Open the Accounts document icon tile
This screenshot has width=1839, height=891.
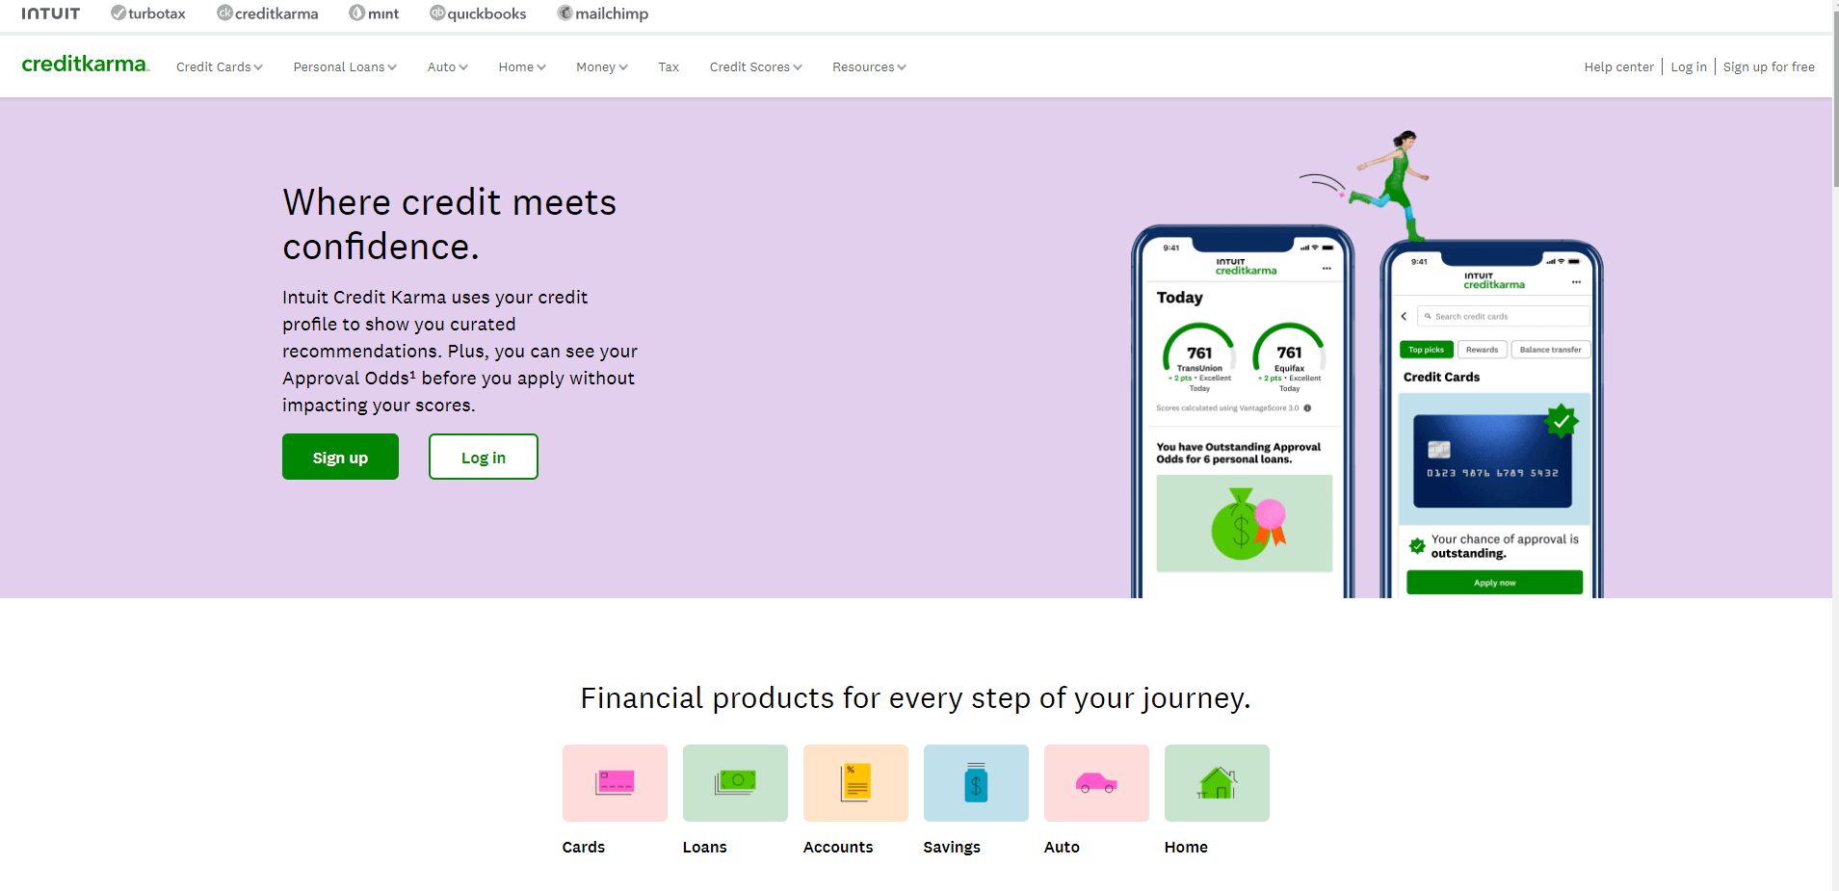coord(855,782)
